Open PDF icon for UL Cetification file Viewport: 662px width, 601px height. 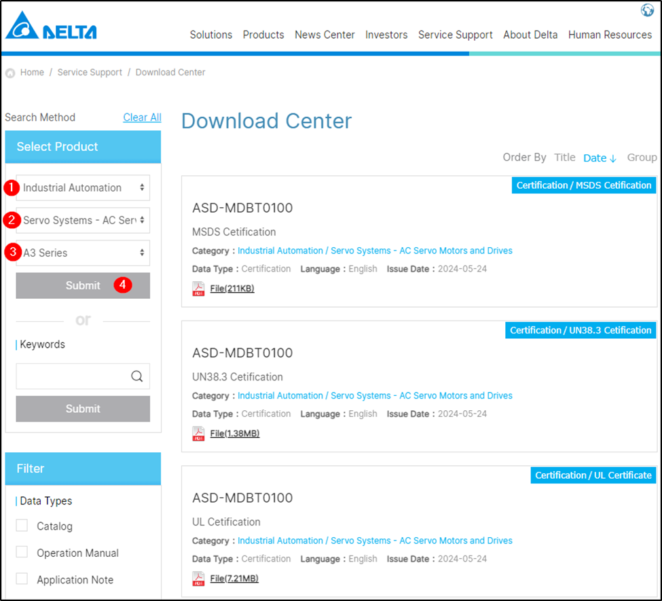point(198,579)
